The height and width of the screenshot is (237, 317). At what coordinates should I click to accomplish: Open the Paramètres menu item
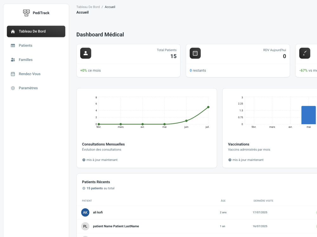point(36,88)
